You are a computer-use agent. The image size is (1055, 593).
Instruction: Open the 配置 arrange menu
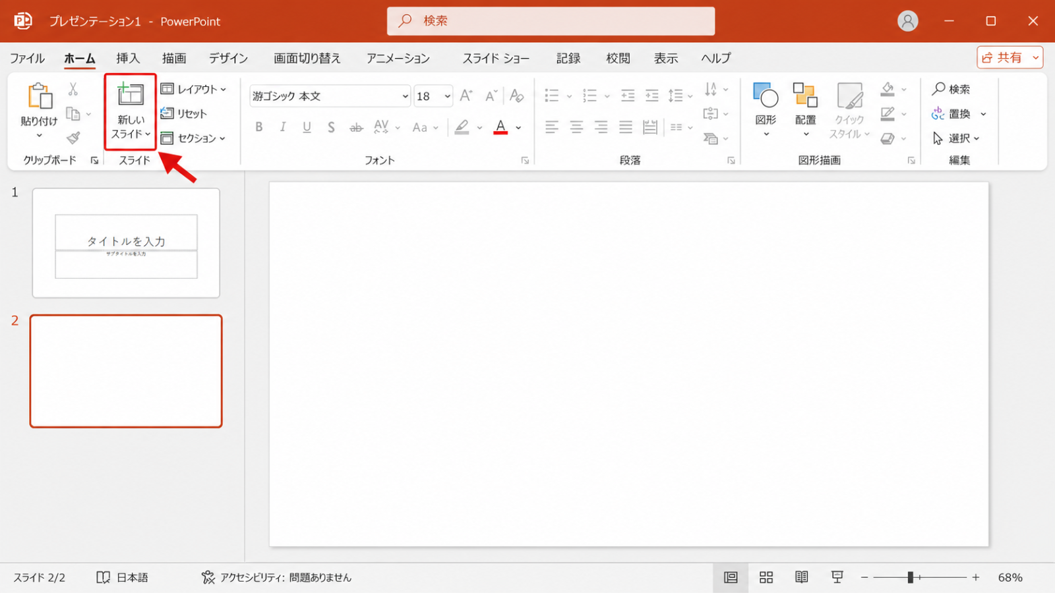pyautogui.click(x=805, y=110)
